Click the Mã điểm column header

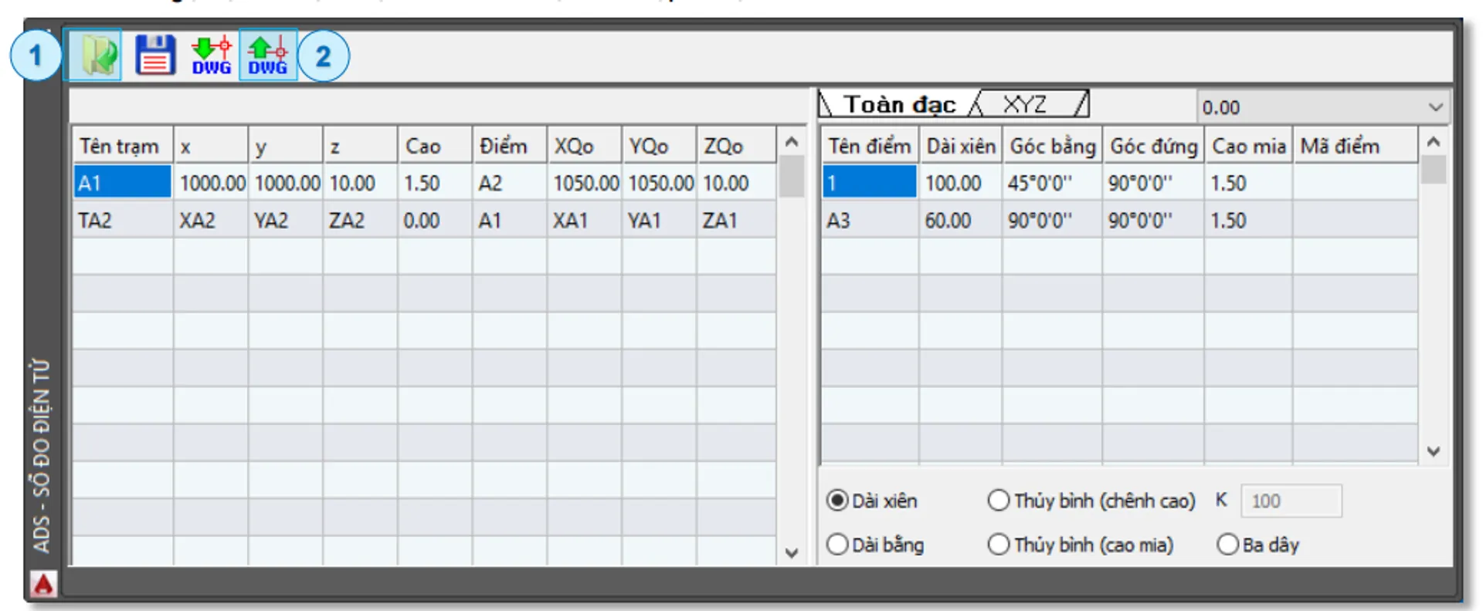[x=1356, y=146]
